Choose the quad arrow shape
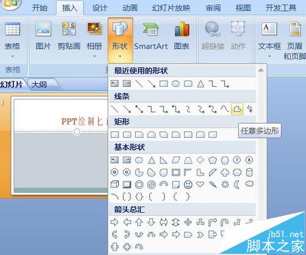The height and width of the screenshot is (255, 306). [x=188, y=222]
